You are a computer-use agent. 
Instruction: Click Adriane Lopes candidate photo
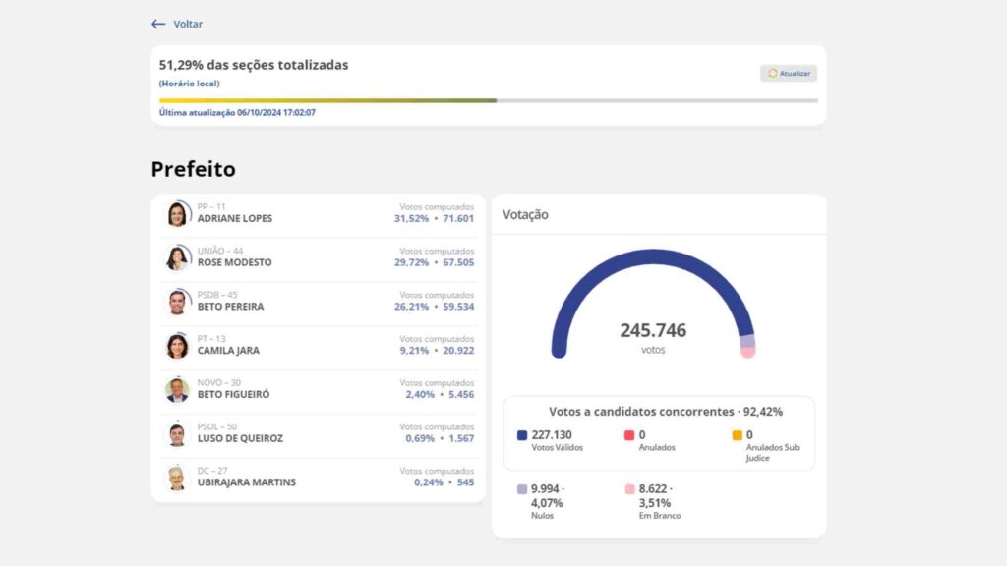coord(177,214)
